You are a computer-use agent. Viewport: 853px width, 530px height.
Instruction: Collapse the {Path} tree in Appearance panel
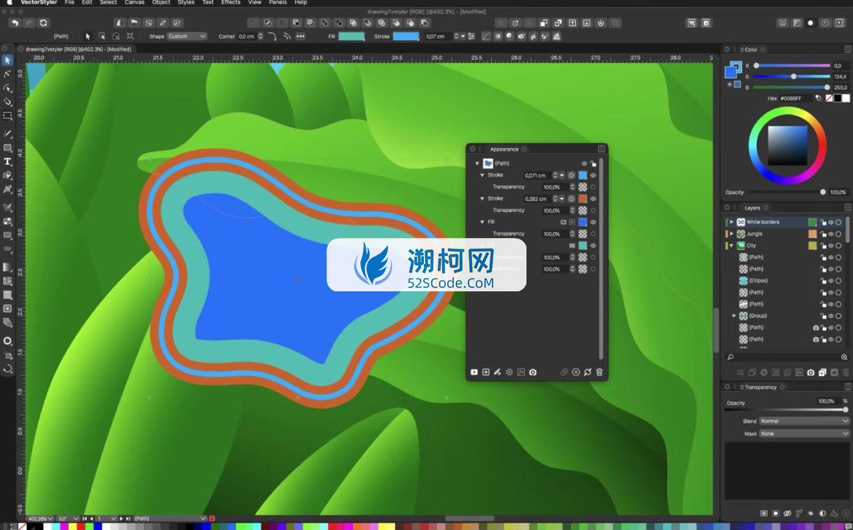tap(477, 163)
